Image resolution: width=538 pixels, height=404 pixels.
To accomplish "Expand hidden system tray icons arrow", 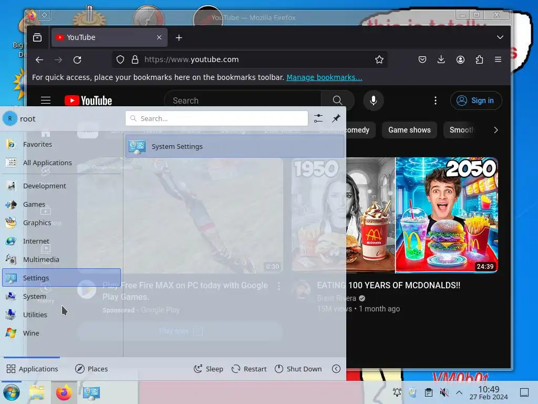I will click(x=459, y=392).
